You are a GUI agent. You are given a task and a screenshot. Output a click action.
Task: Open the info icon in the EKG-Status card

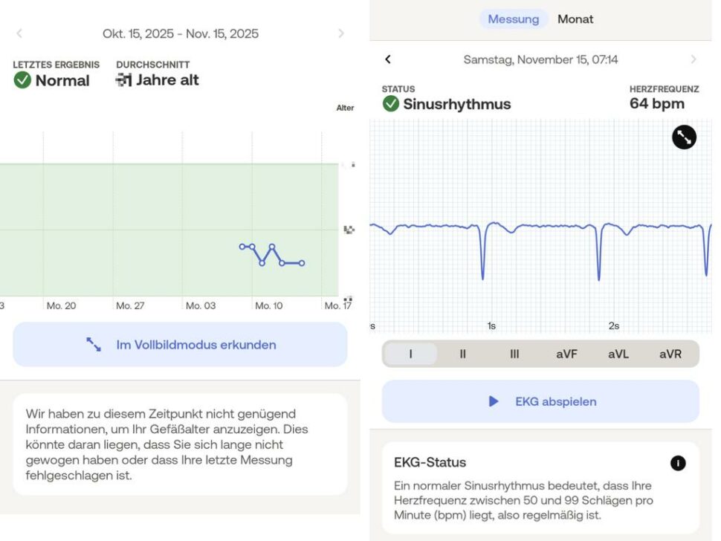[677, 462]
